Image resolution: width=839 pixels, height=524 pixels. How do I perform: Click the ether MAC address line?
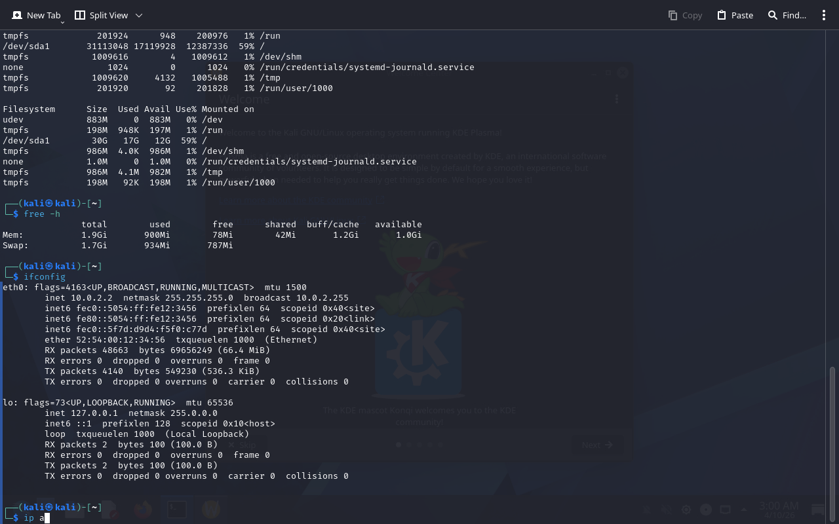coord(181,340)
